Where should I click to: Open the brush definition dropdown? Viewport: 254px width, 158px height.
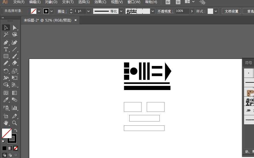(x=153, y=11)
